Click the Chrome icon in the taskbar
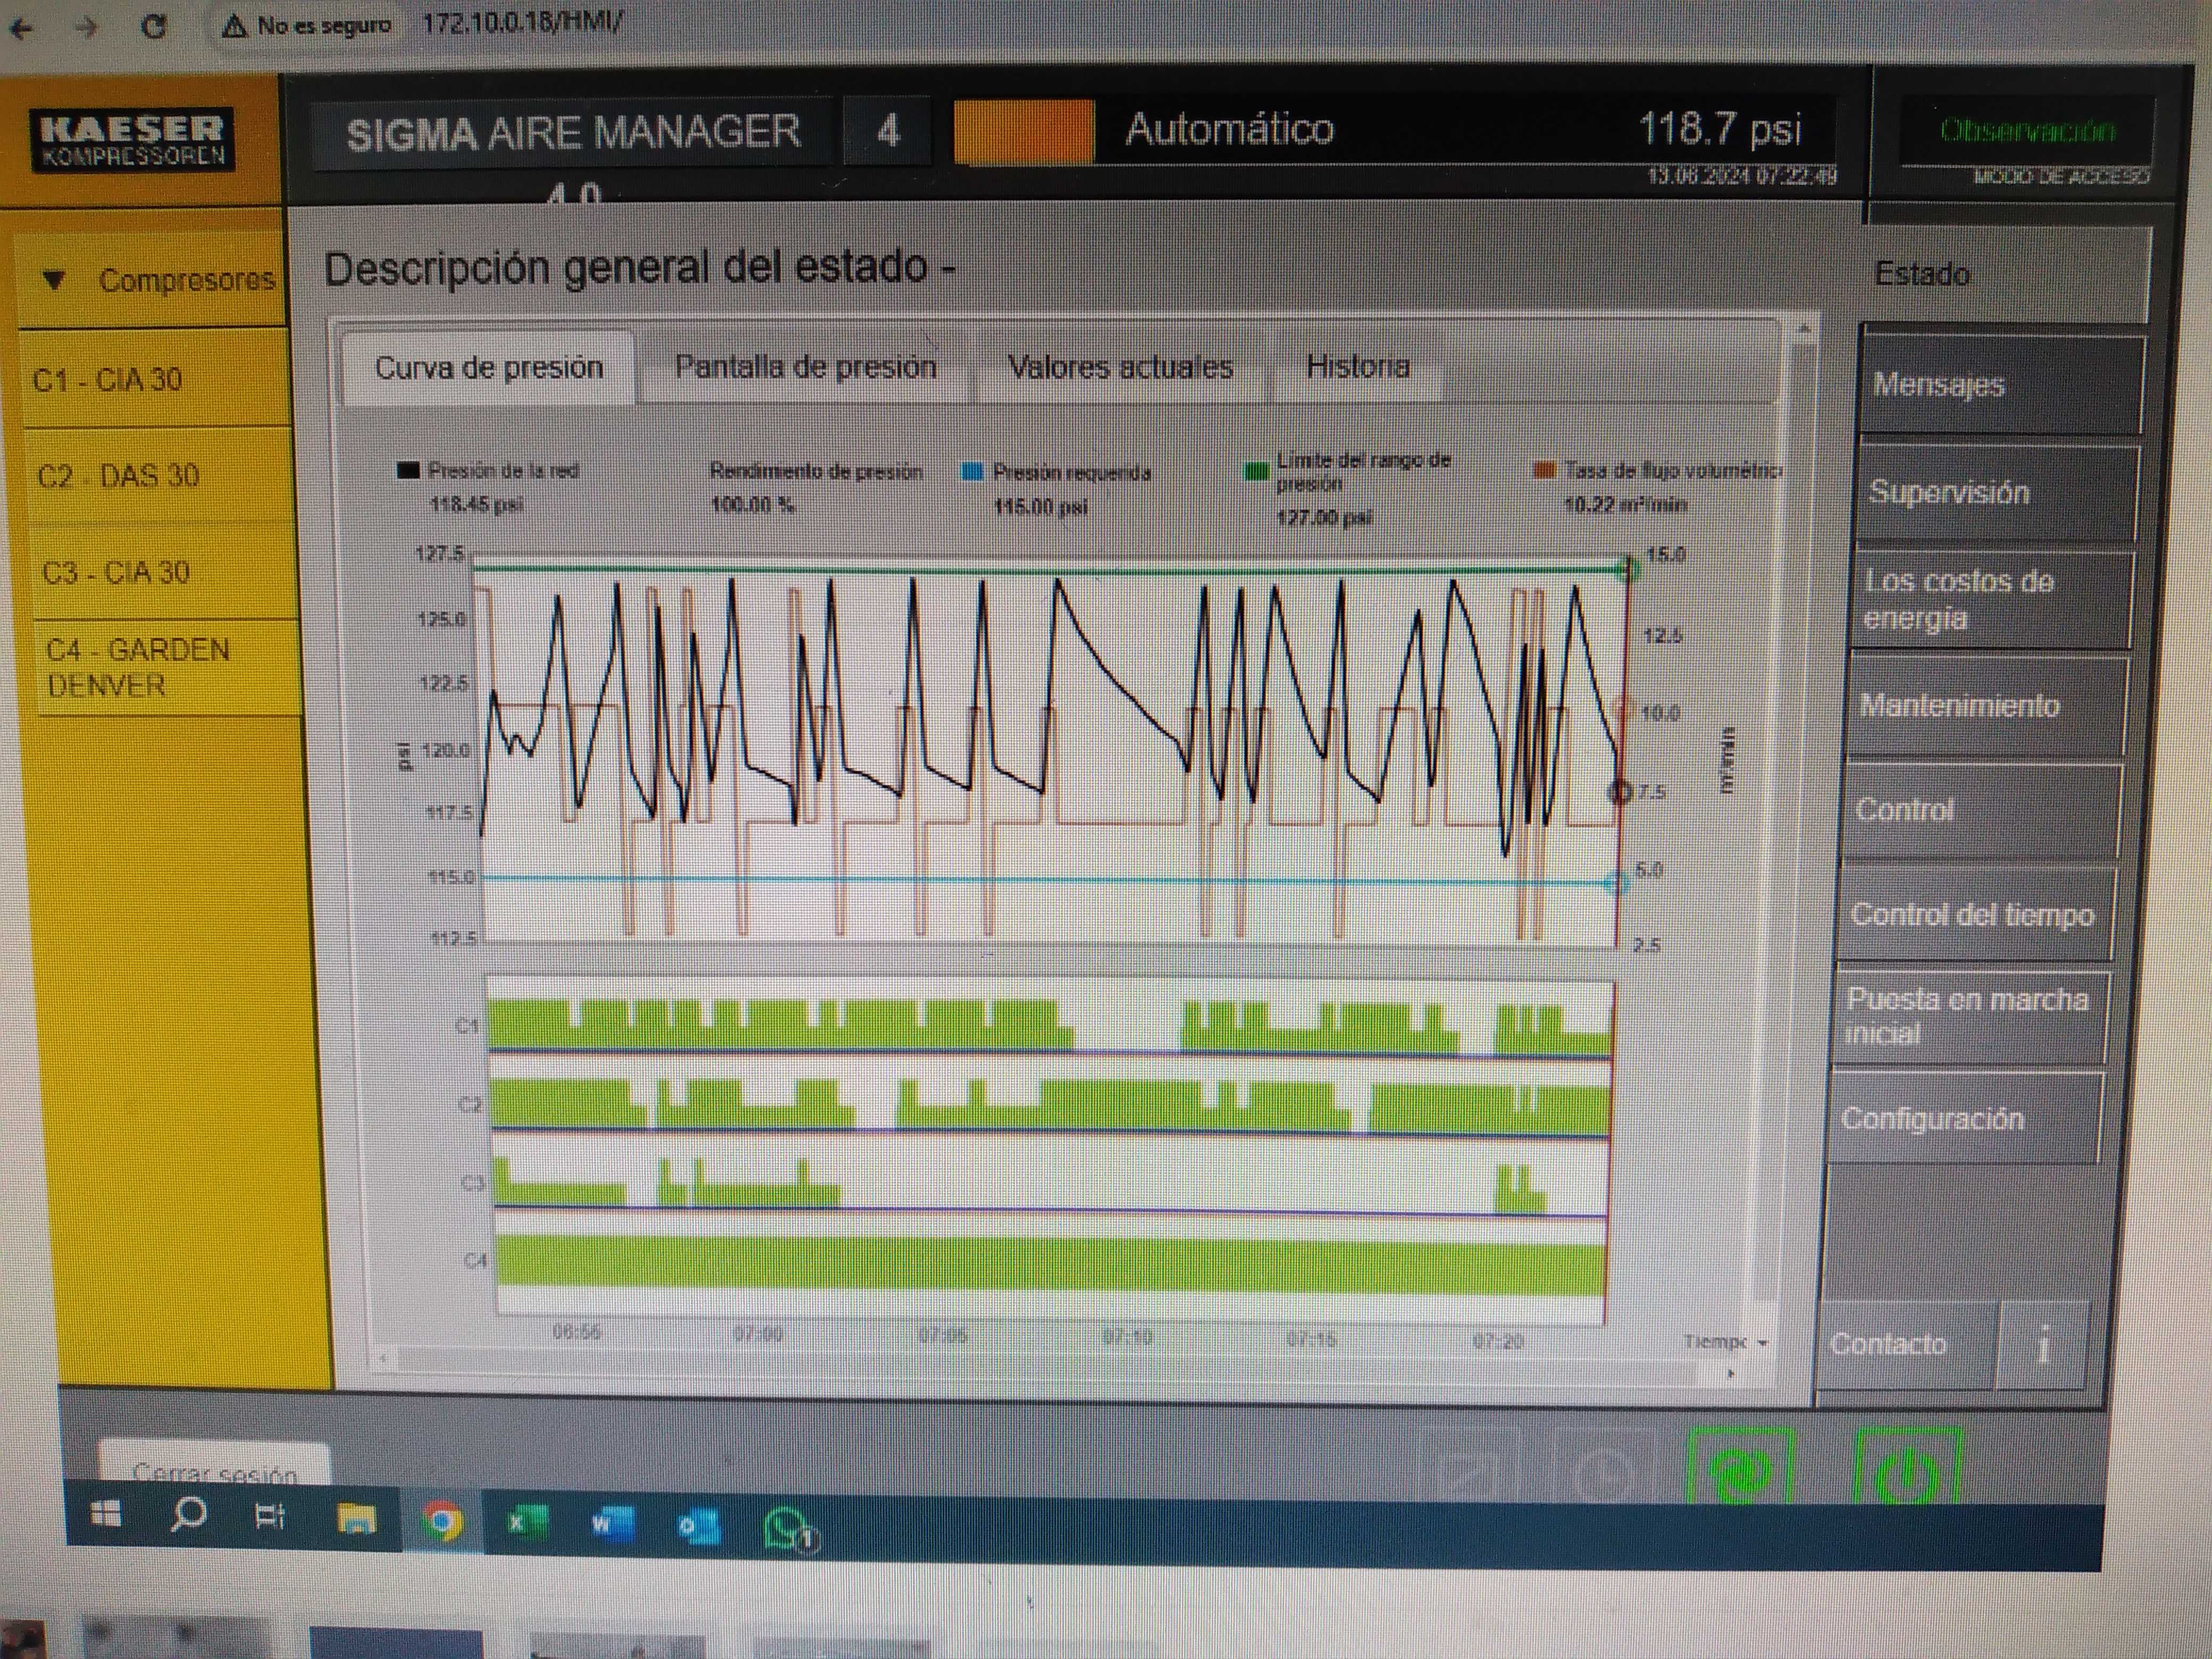The width and height of the screenshot is (2212, 1659). point(442,1521)
